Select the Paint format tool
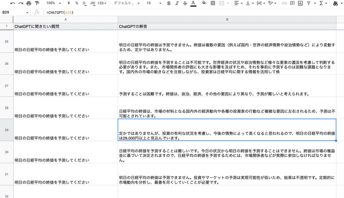 click(37, 3)
